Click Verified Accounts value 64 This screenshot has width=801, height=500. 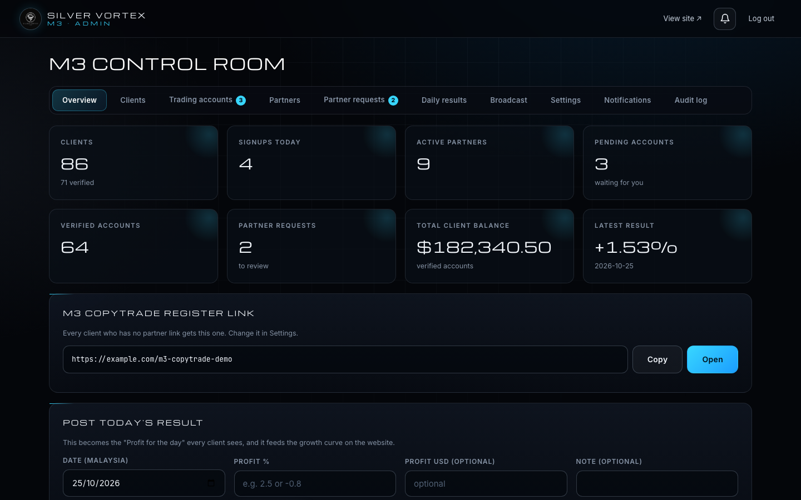click(x=75, y=248)
